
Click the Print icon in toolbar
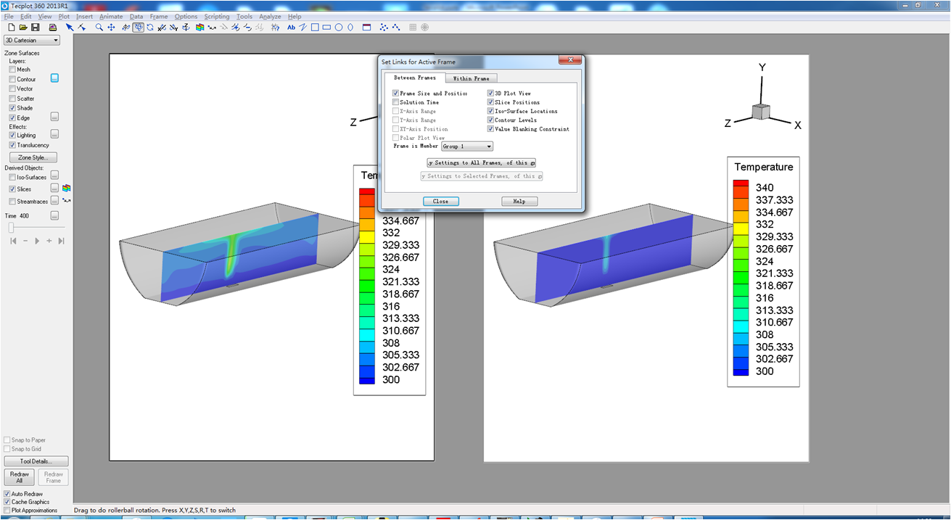coord(53,28)
